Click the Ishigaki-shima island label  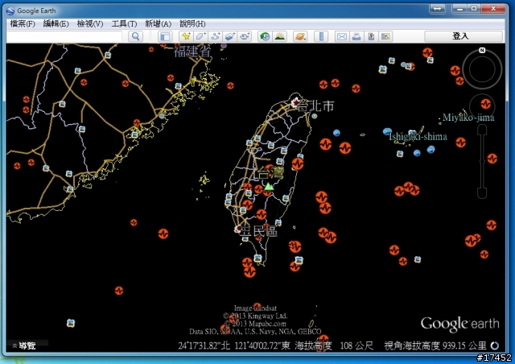(418, 136)
